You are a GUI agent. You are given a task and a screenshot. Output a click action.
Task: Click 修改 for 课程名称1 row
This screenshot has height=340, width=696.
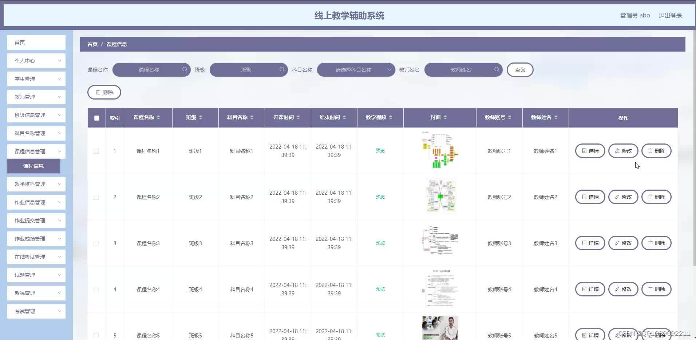pos(623,151)
